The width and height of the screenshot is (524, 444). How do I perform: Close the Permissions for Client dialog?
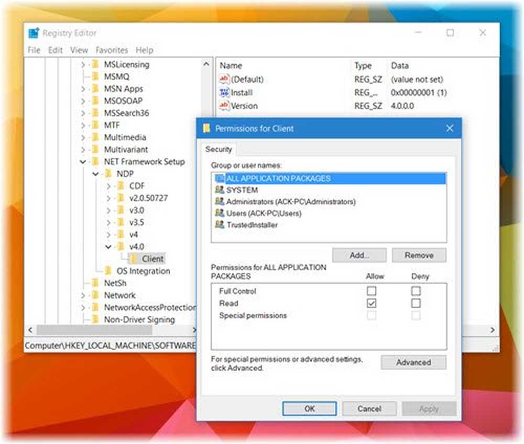point(450,128)
